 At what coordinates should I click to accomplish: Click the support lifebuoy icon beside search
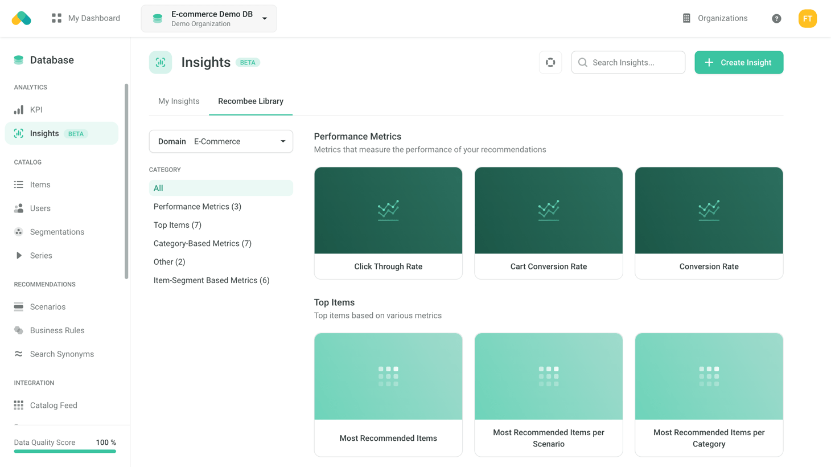tap(550, 63)
